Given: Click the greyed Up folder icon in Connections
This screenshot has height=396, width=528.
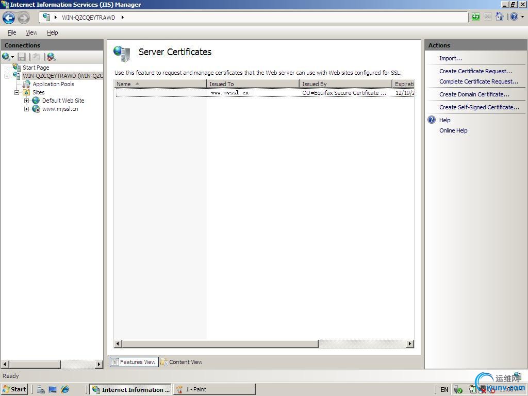Looking at the screenshot, I should [x=36, y=57].
